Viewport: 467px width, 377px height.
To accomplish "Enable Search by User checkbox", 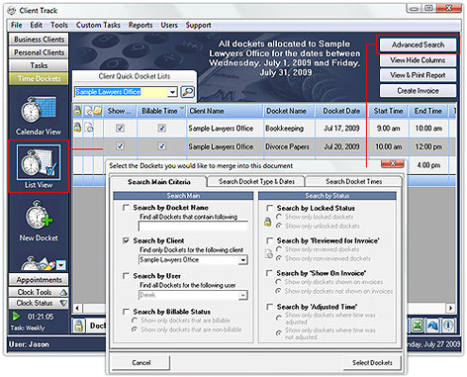I will pyautogui.click(x=126, y=276).
